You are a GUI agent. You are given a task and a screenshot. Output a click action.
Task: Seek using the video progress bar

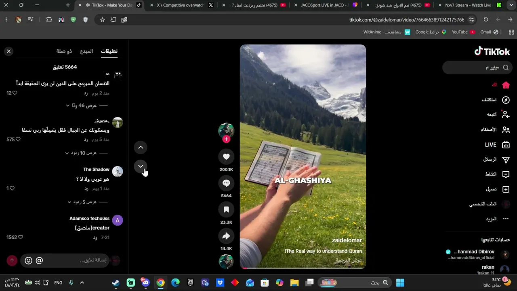pos(303,268)
